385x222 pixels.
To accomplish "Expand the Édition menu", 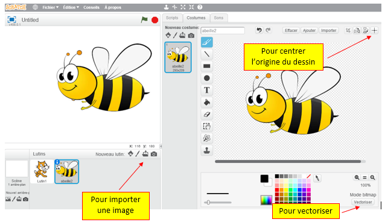I will (x=71, y=7).
